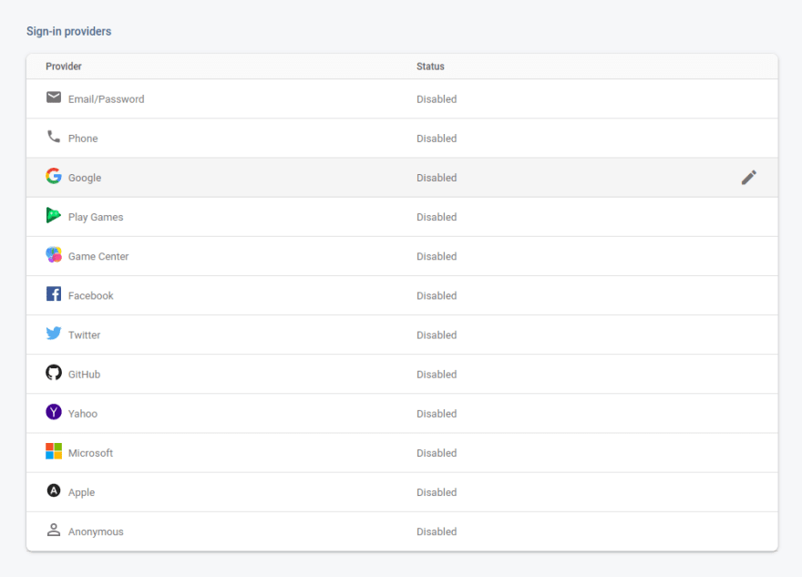Click Disabled status in Phone row
The height and width of the screenshot is (577, 802).
tap(437, 139)
